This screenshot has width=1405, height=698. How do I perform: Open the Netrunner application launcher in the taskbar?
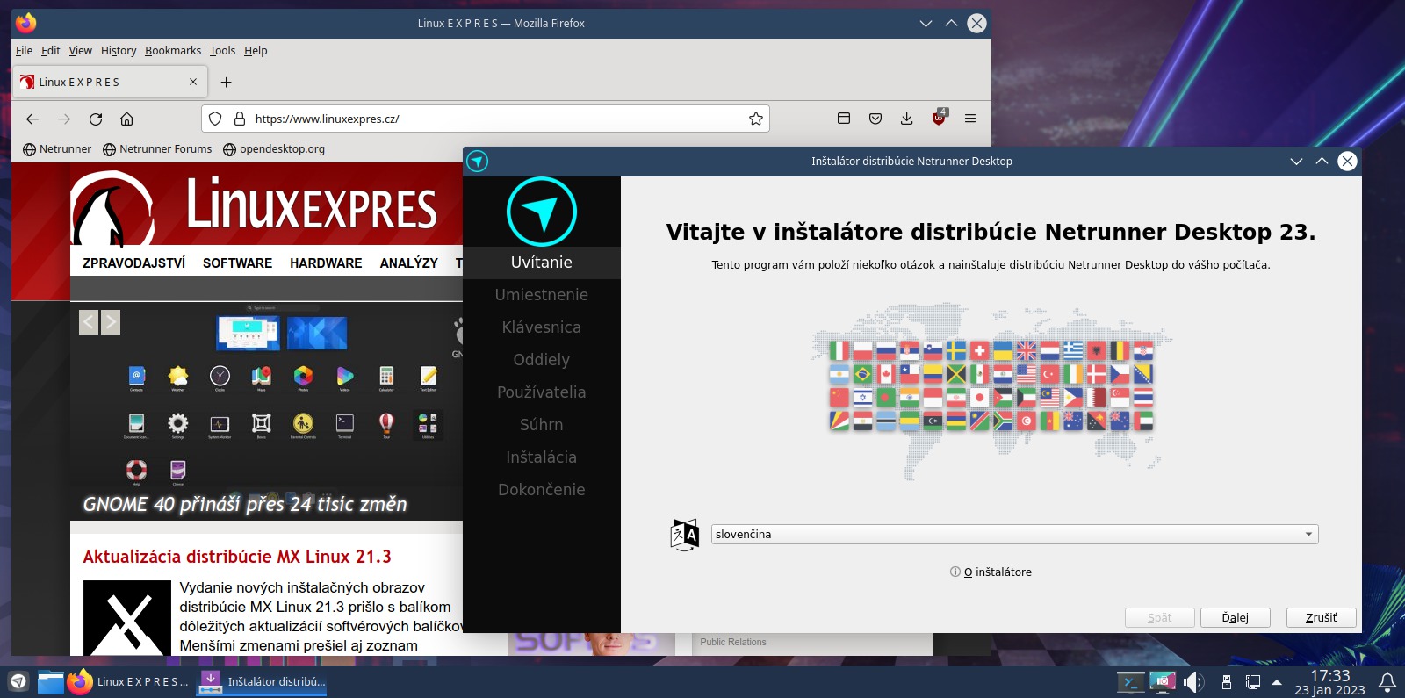pyautogui.click(x=18, y=681)
